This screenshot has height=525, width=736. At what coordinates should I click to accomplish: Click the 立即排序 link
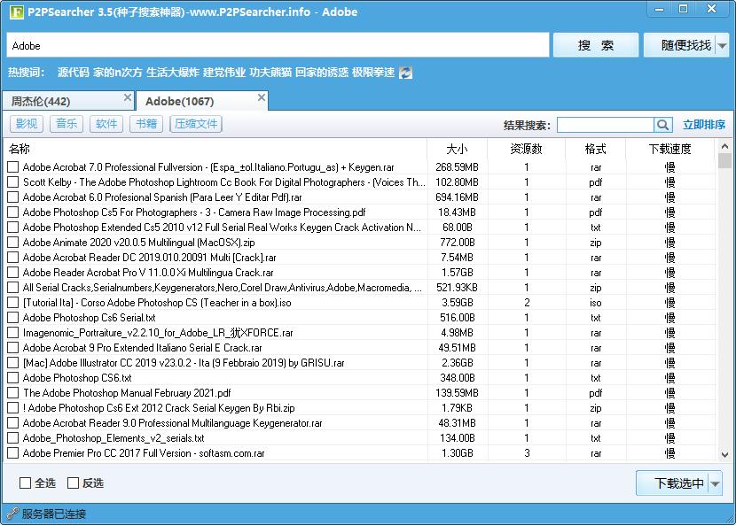point(703,125)
